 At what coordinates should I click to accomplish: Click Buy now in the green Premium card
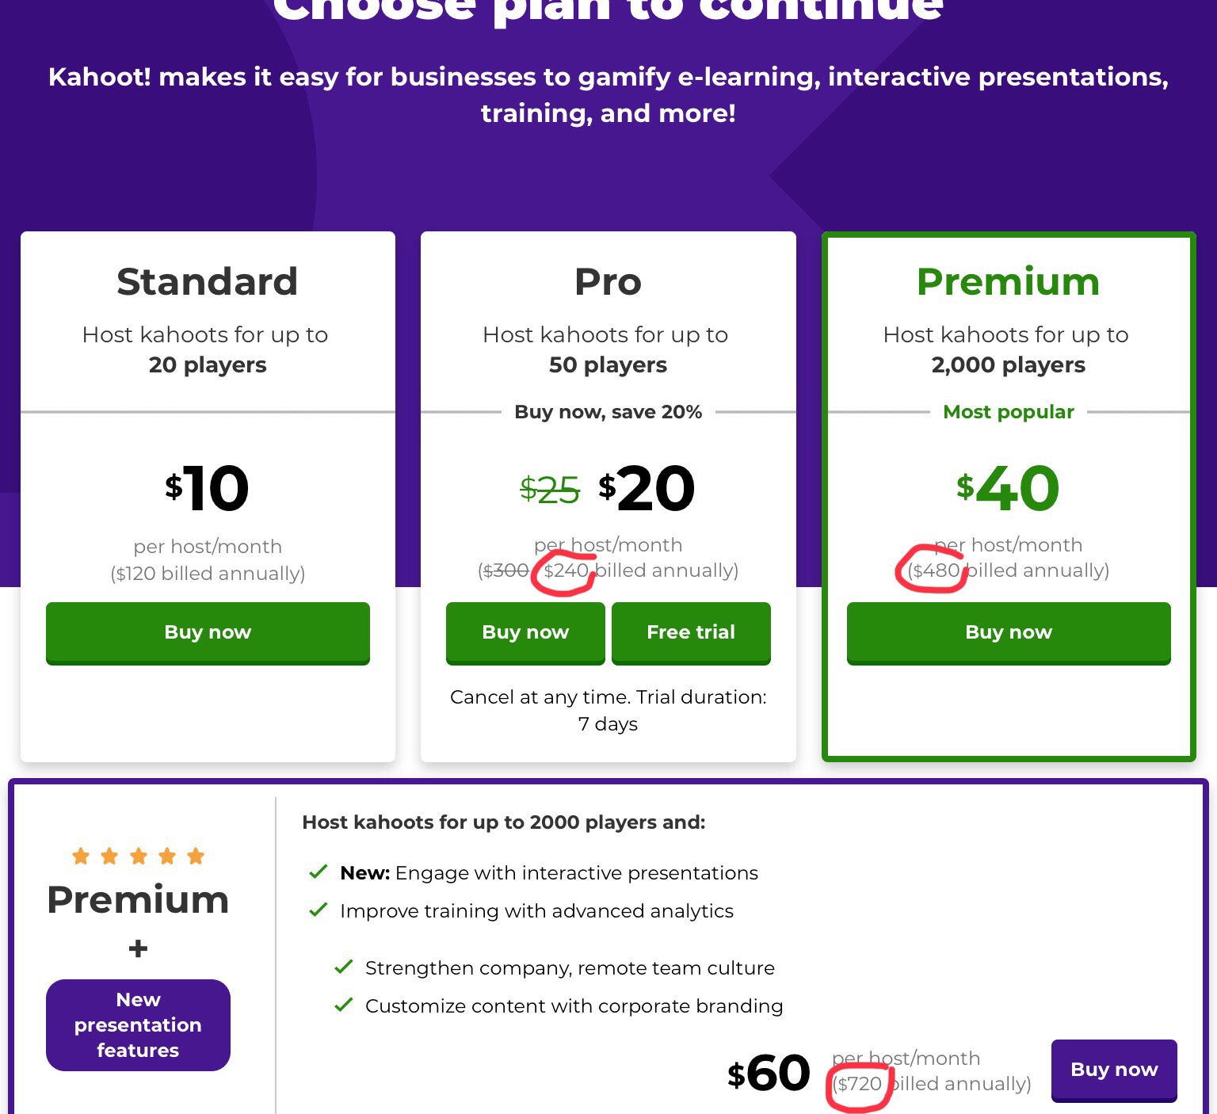tap(1009, 632)
